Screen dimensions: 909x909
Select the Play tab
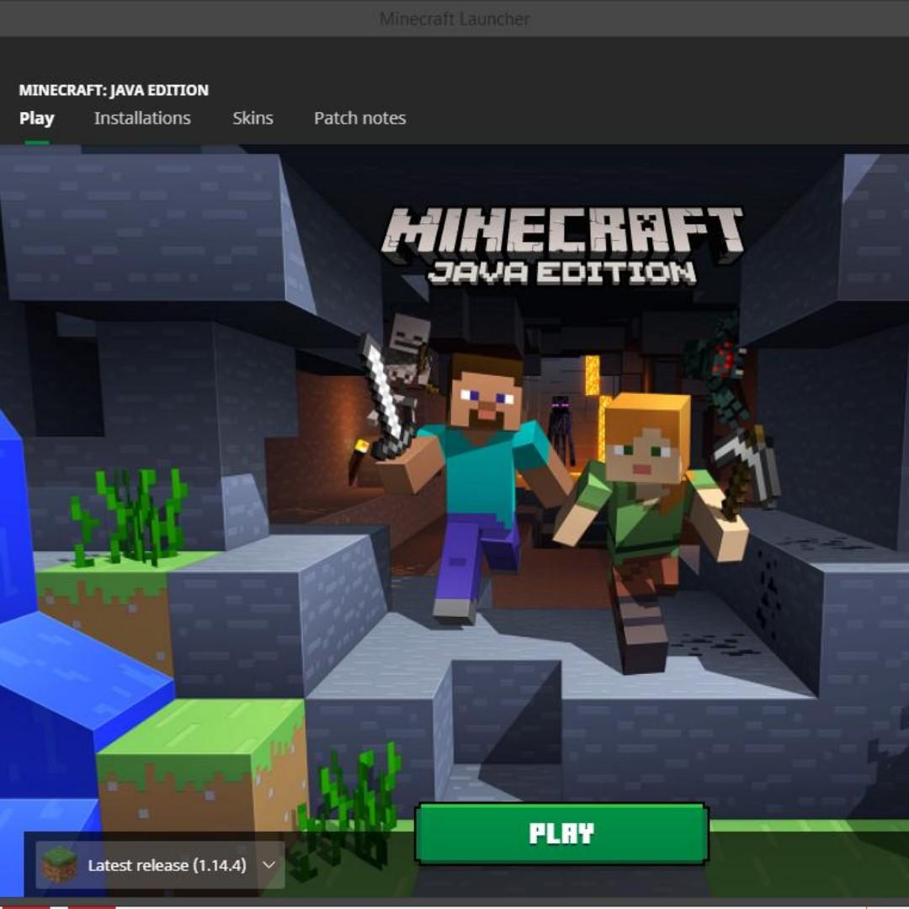37,118
